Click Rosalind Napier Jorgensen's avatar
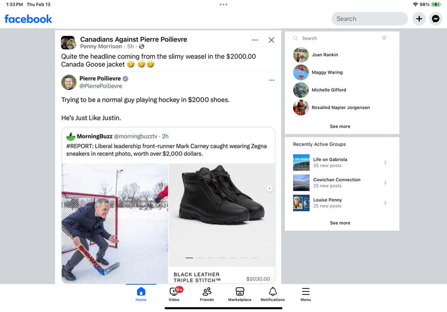 pos(301,108)
